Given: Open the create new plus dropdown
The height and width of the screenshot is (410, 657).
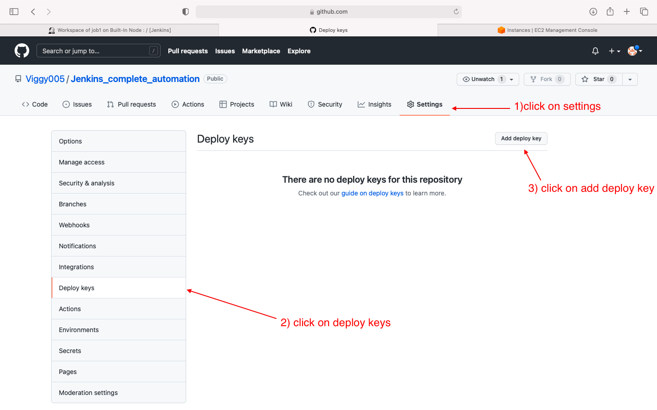Looking at the screenshot, I should point(615,51).
